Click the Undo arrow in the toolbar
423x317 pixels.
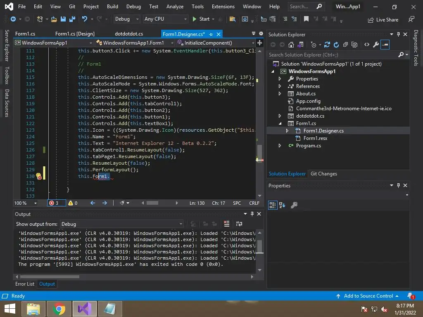[x=85, y=19]
